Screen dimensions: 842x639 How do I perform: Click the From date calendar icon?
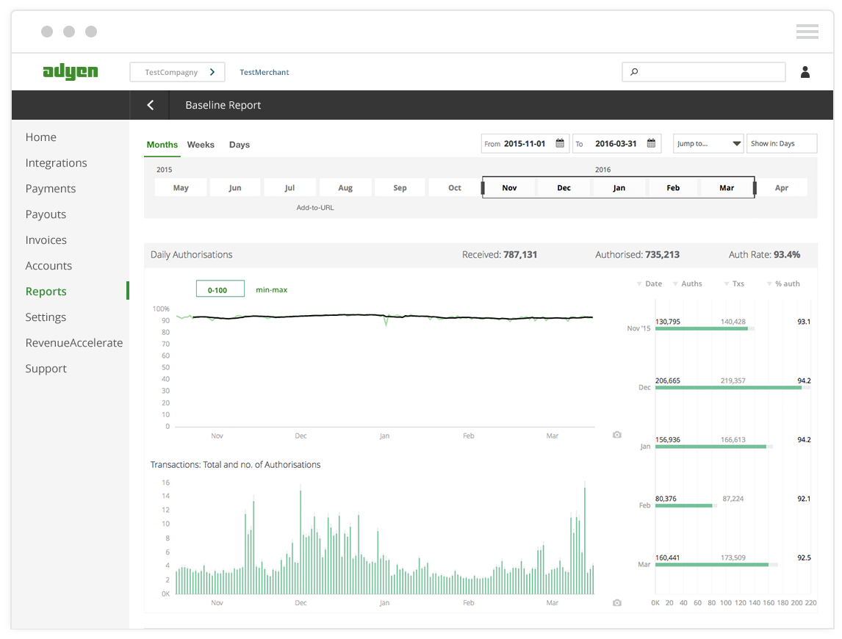(x=560, y=143)
